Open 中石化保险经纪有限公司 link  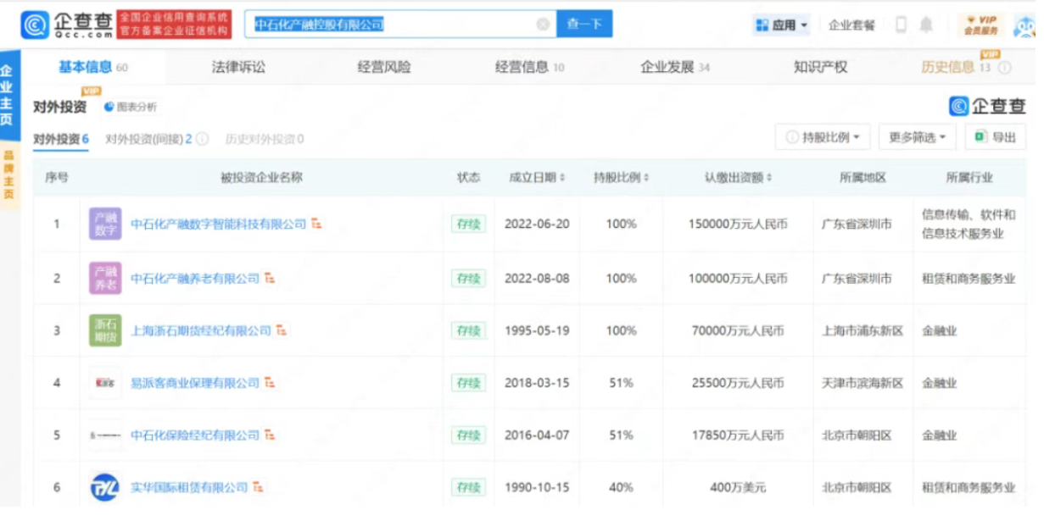[195, 435]
